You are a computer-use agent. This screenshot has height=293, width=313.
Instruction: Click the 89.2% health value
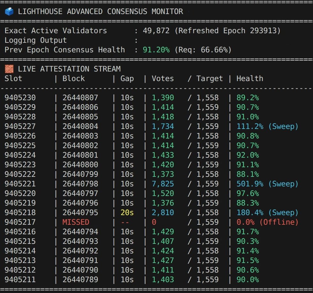(248, 98)
